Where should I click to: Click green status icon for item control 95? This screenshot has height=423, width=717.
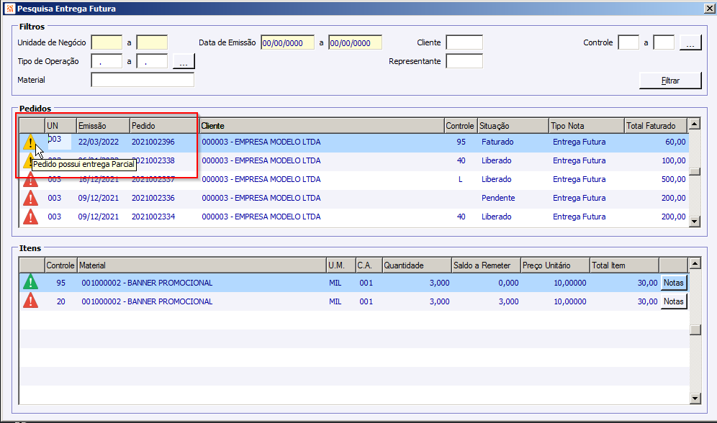tap(30, 283)
